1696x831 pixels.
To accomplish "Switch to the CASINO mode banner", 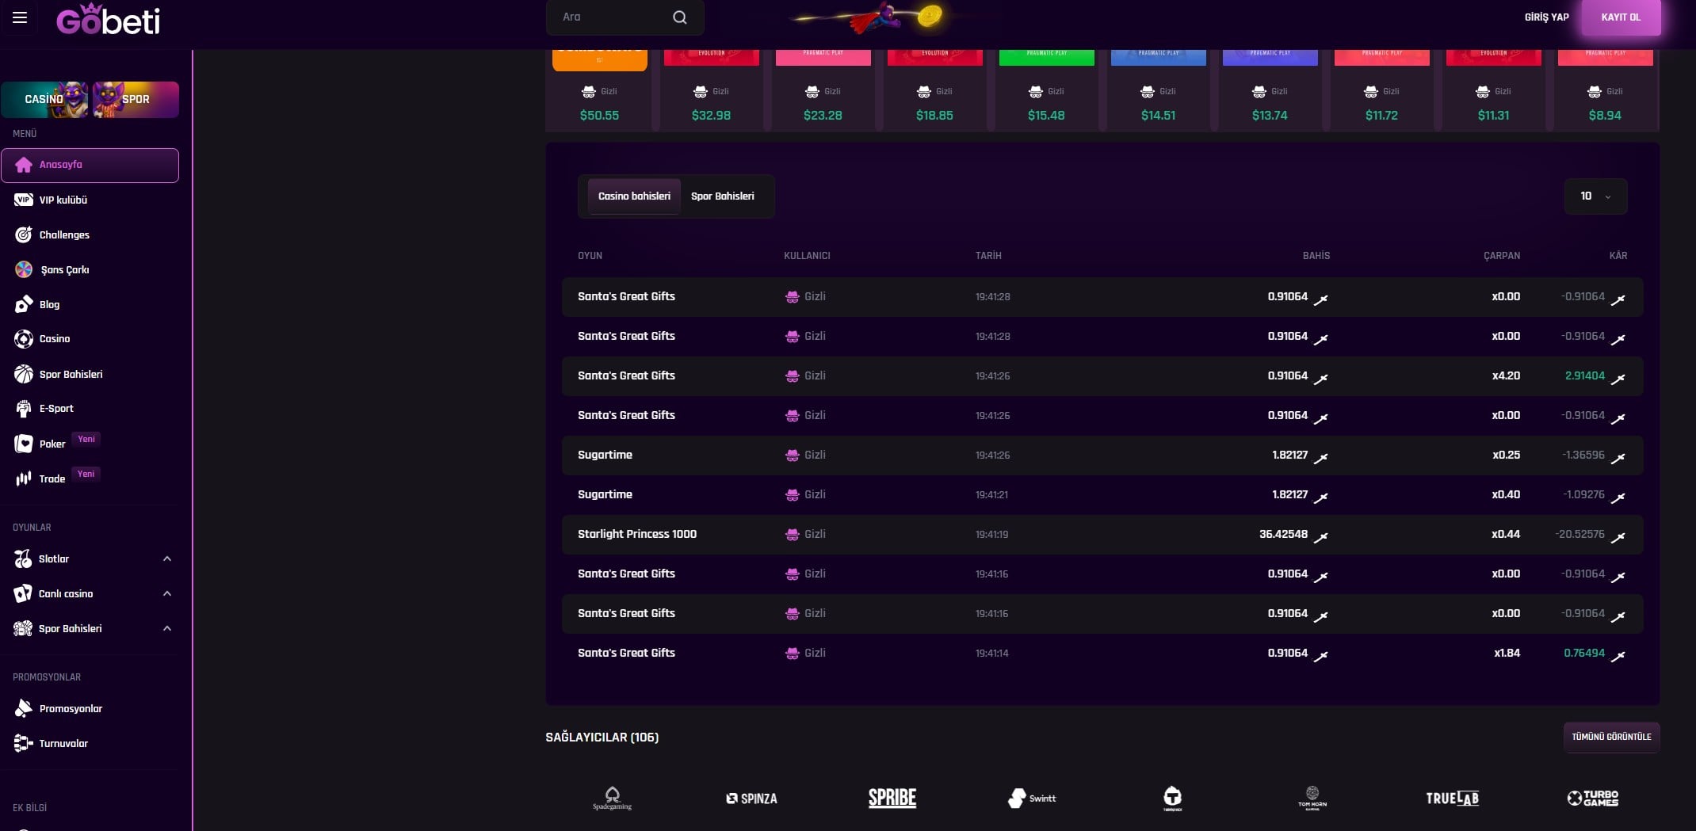I will coord(45,100).
